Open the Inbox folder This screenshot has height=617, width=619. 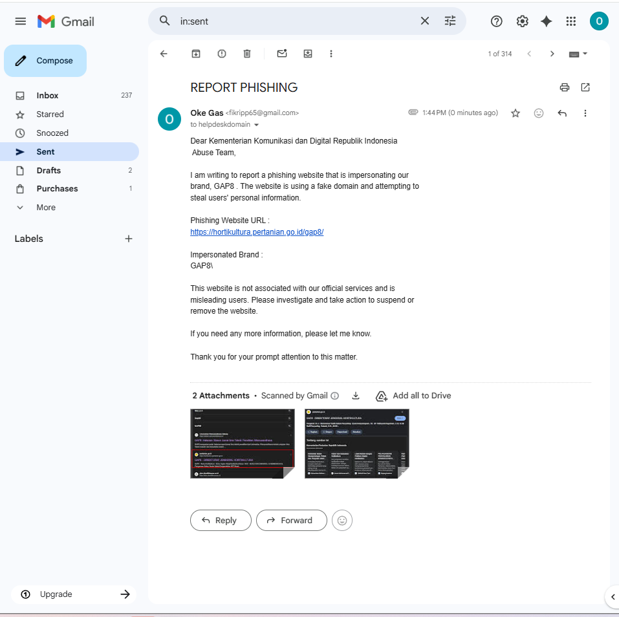(69, 96)
